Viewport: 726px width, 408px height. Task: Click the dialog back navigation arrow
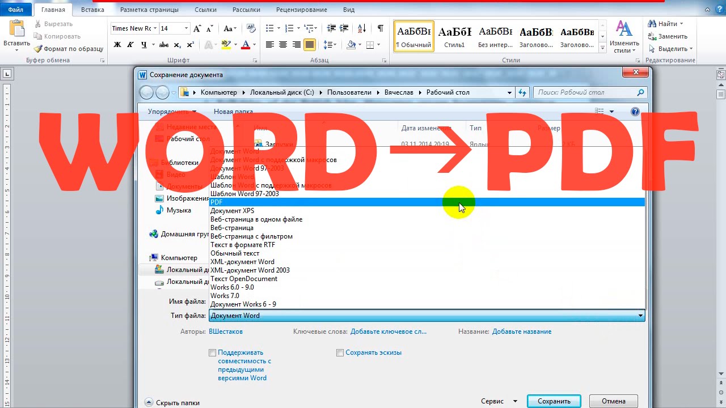coord(146,92)
